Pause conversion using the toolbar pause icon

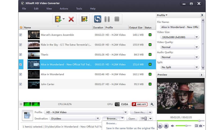click(x=107, y=19)
